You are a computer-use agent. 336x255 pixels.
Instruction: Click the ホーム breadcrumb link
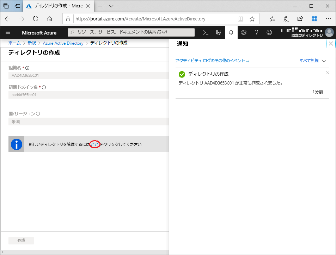click(x=14, y=43)
